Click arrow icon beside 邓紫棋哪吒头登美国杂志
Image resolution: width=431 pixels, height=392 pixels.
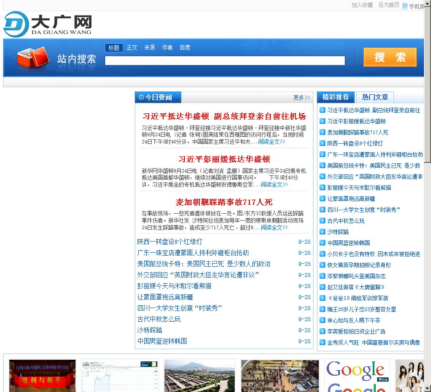pyautogui.click(x=322, y=276)
